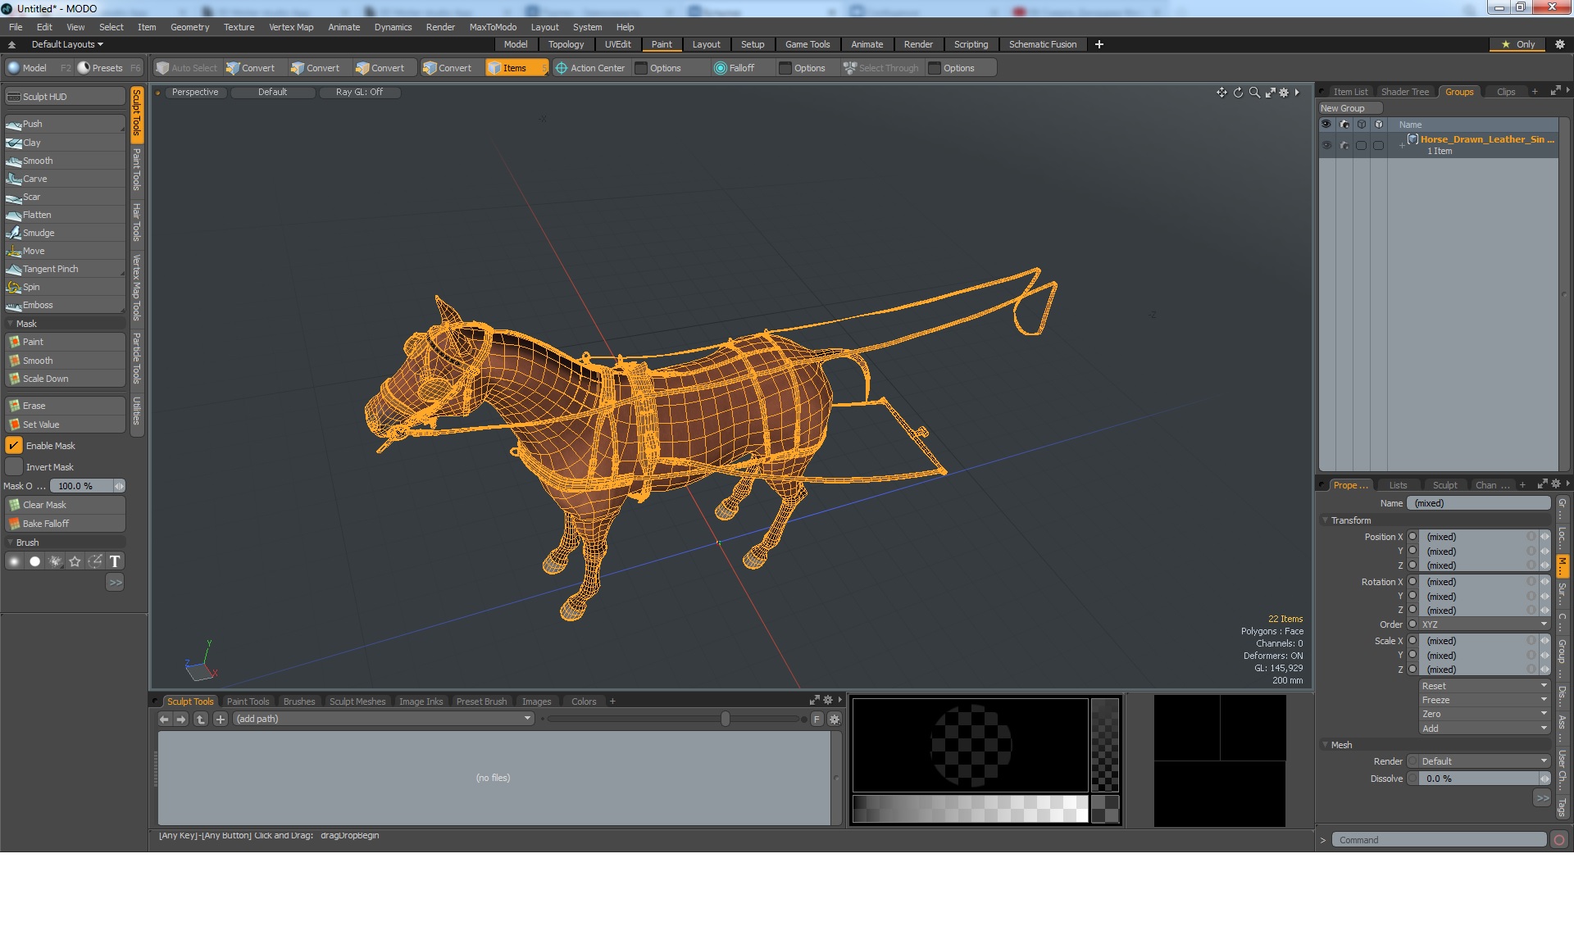1574x949 pixels.
Task: Pick the Emboss sculpt tool
Action: [x=65, y=305]
